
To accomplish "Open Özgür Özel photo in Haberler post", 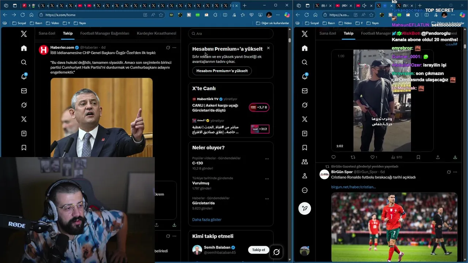I will tap(102, 117).
